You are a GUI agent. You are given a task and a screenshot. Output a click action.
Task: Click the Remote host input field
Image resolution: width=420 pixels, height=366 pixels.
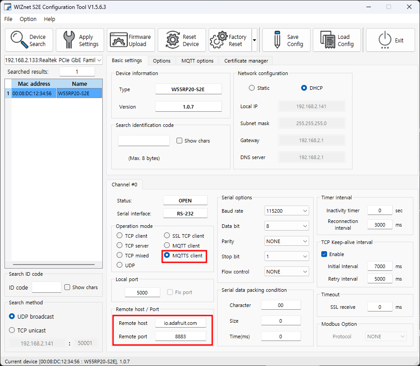click(181, 323)
